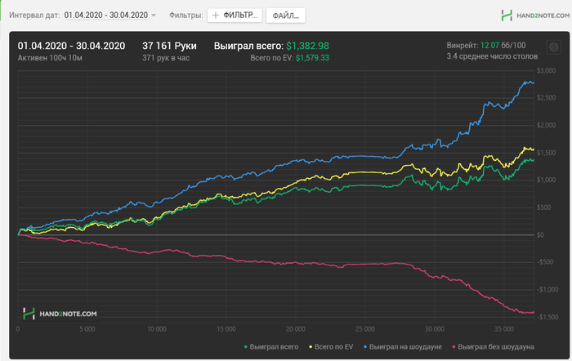The width and height of the screenshot is (572, 361).
Task: Click the -$1,500 y-axis label
Action: tap(547, 317)
